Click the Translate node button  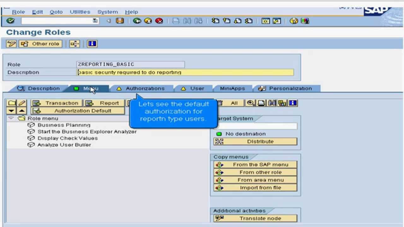[x=255, y=218]
